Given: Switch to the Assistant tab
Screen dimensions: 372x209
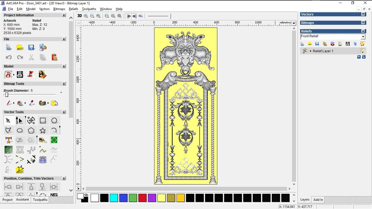Looking at the screenshot, I should point(22,199).
